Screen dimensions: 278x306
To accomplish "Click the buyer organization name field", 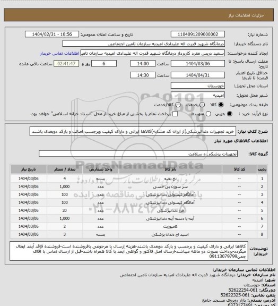I will click(x=143, y=44).
